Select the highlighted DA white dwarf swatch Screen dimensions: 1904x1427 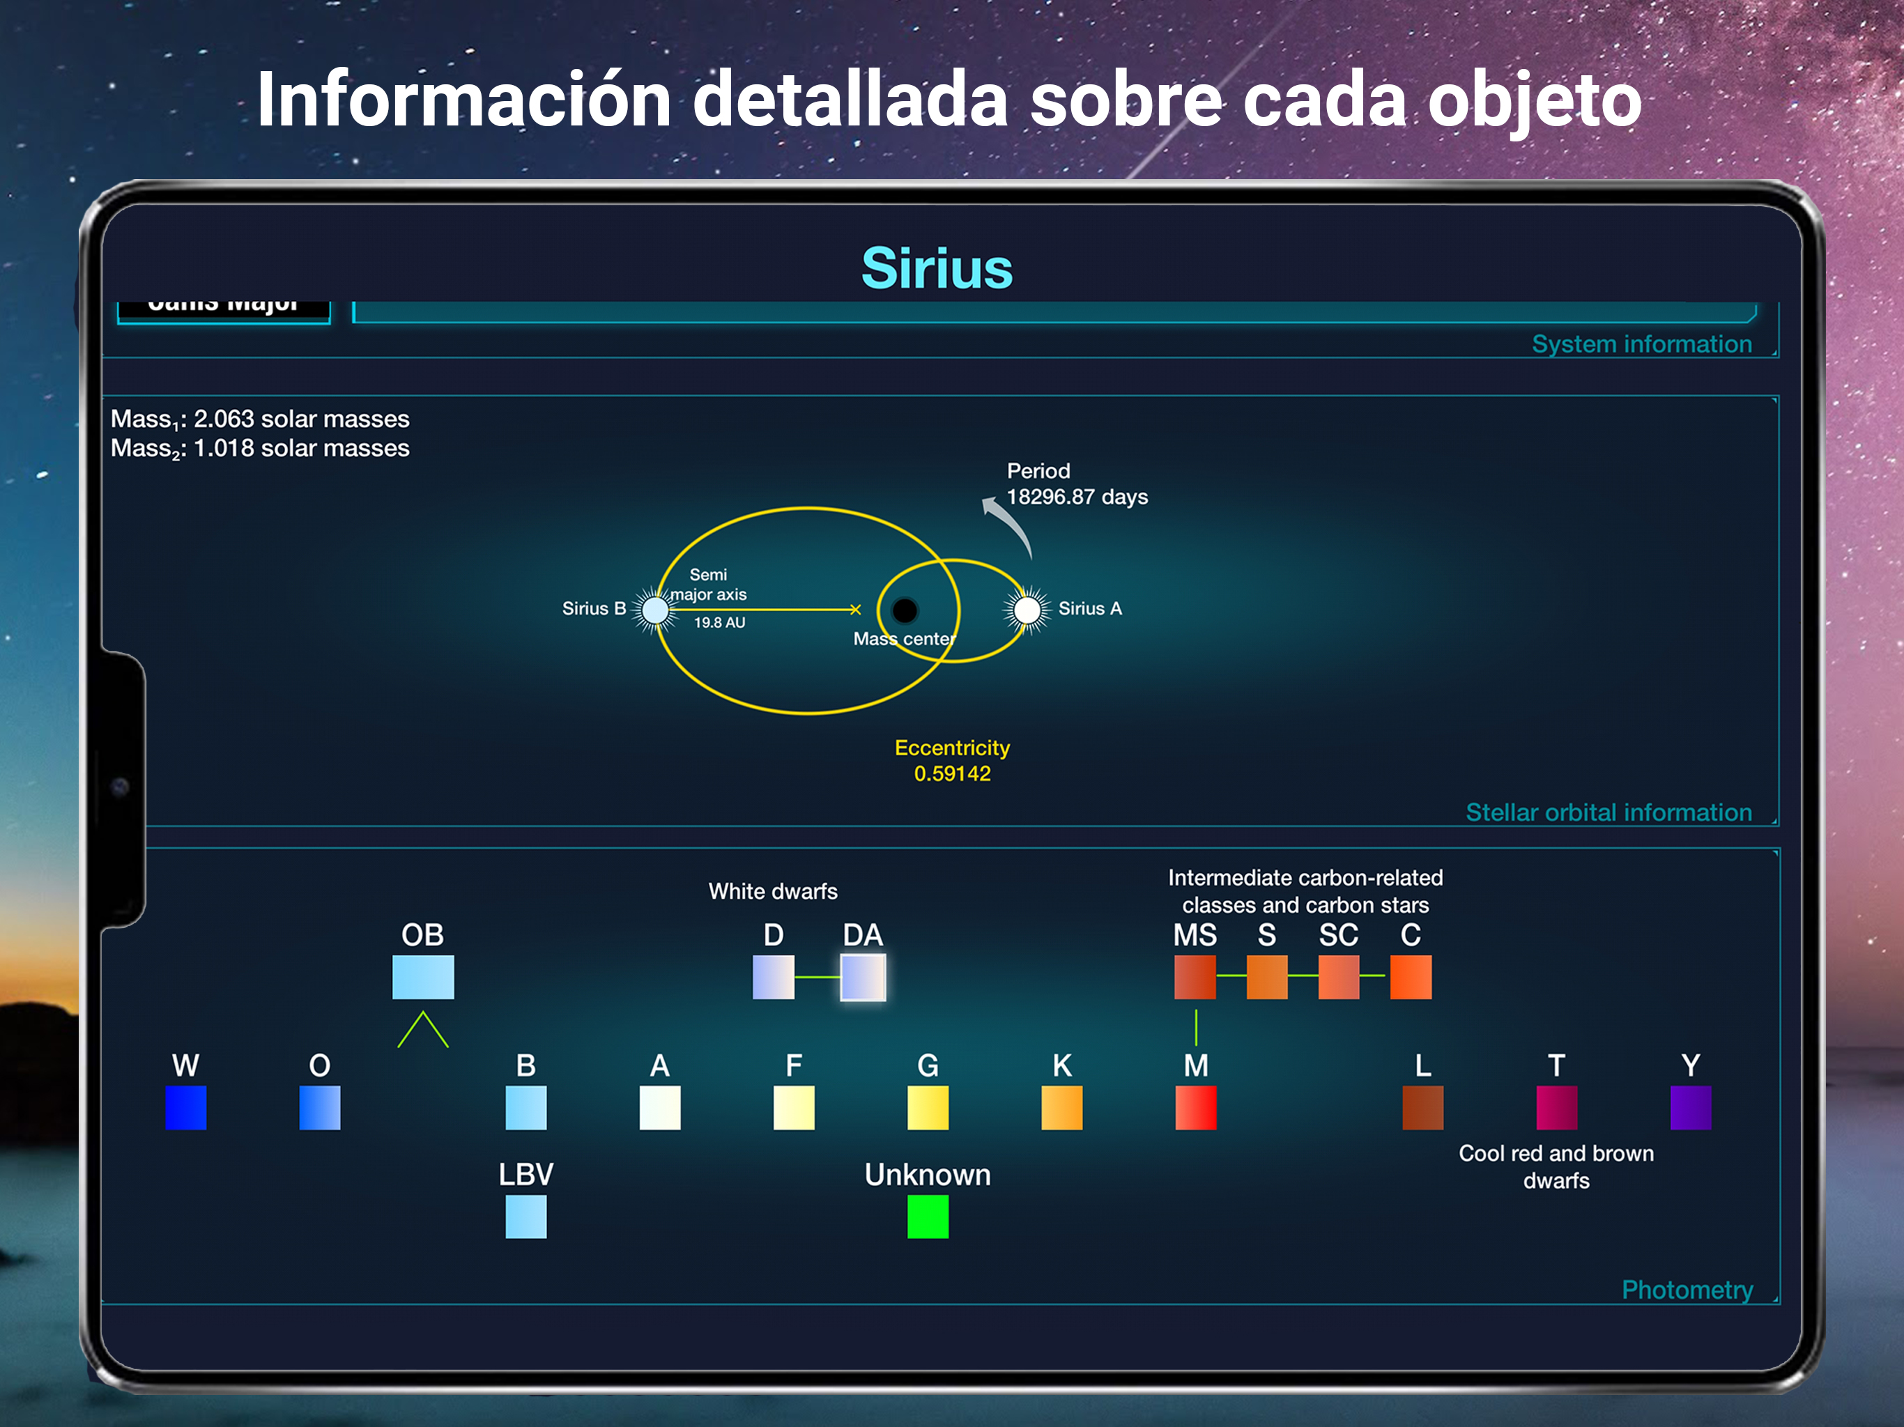tap(863, 978)
